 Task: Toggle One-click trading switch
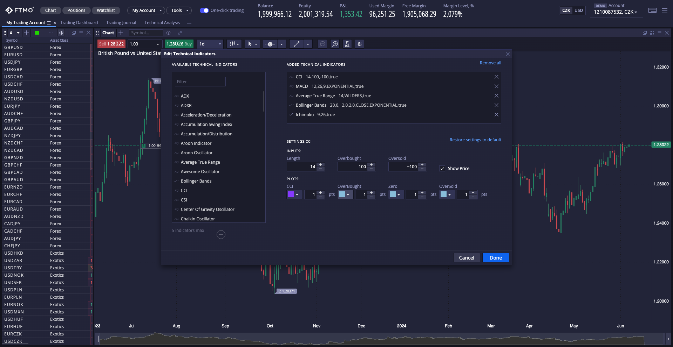point(204,10)
